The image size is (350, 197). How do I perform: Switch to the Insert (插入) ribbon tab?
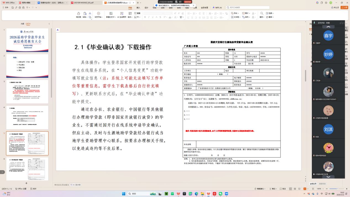pos(138,8)
